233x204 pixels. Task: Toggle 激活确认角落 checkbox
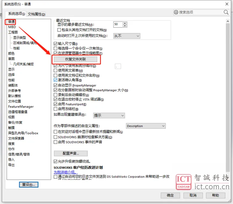click(x=55, y=80)
